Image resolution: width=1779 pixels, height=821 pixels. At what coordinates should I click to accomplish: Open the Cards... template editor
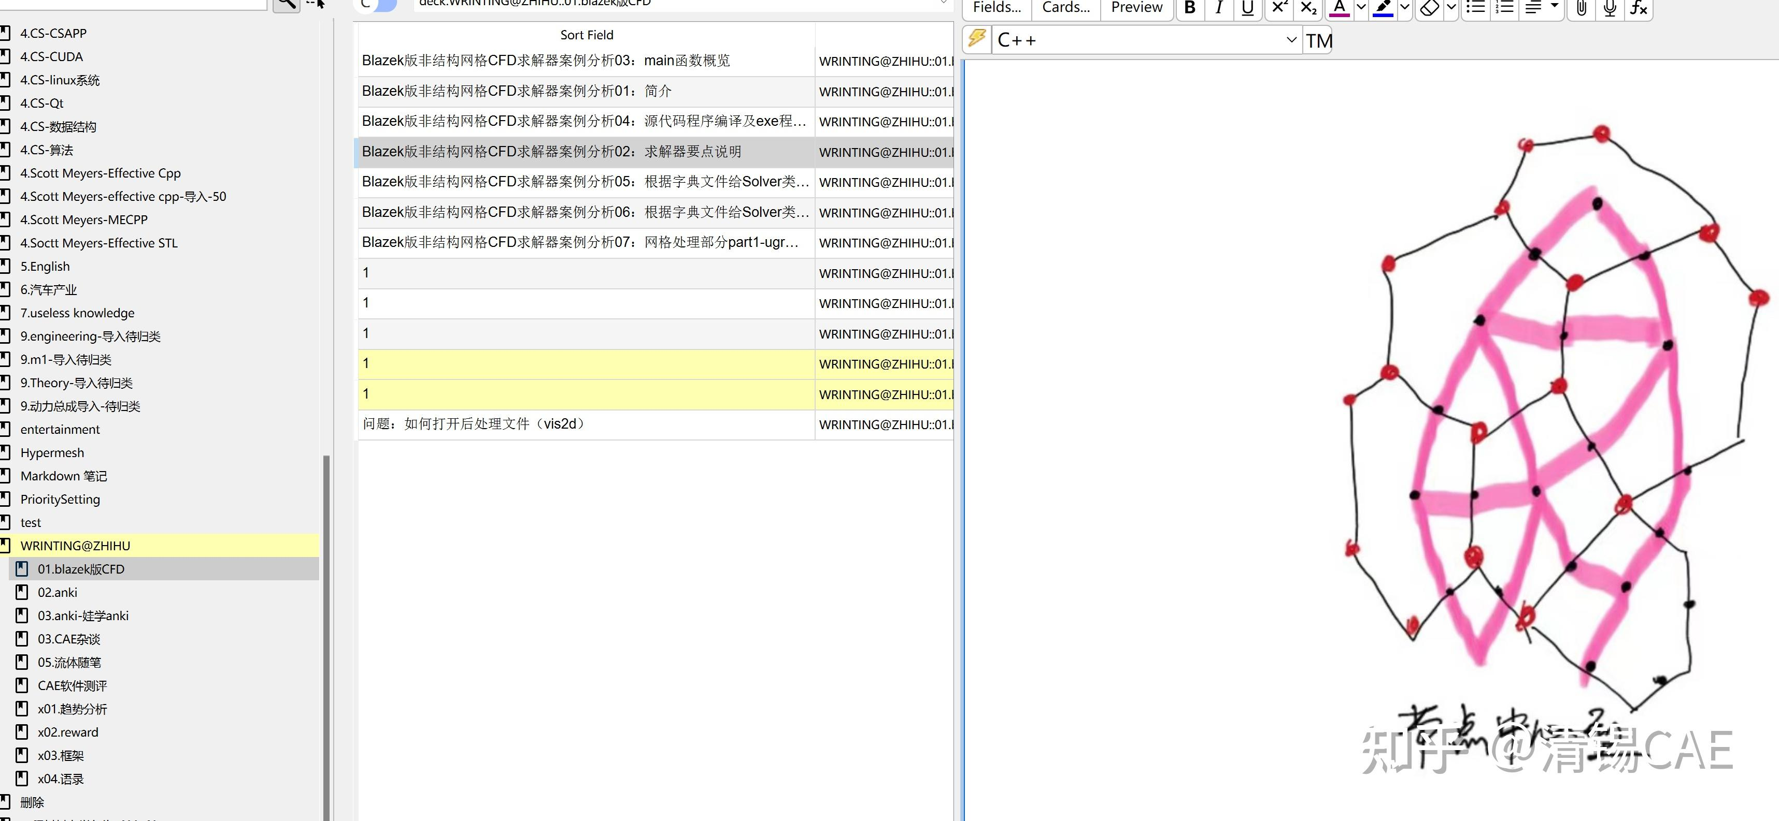(1065, 8)
